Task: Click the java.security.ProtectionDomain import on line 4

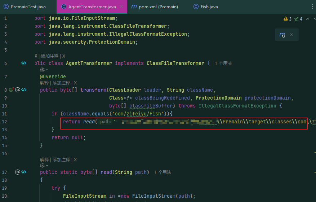Action: (92, 42)
